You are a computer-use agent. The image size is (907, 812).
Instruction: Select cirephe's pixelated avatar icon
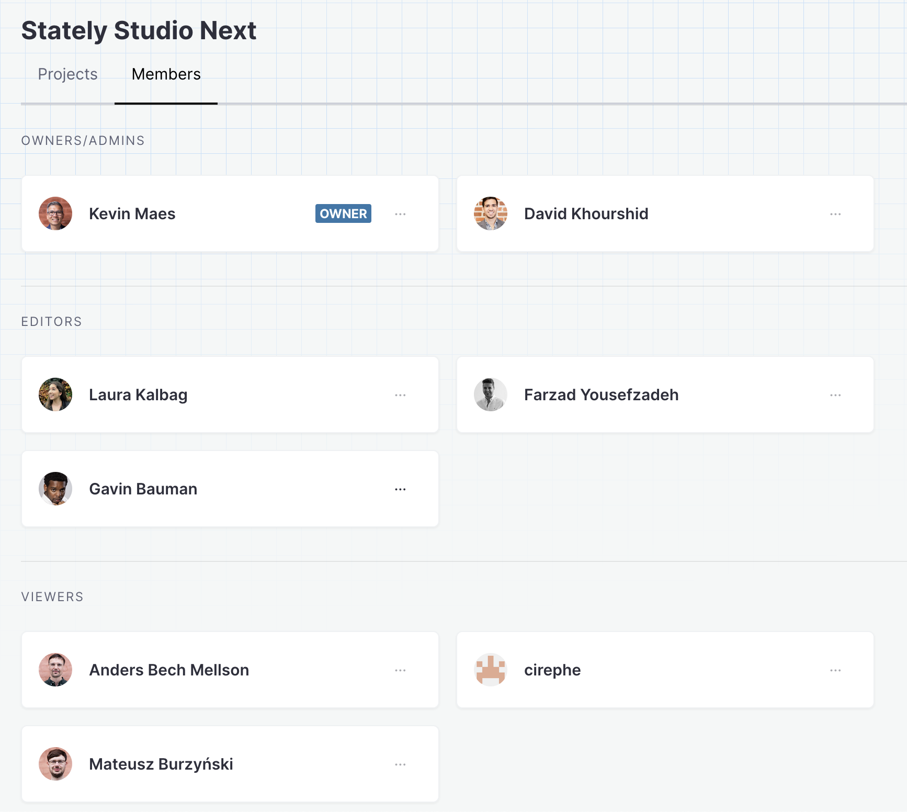point(491,670)
